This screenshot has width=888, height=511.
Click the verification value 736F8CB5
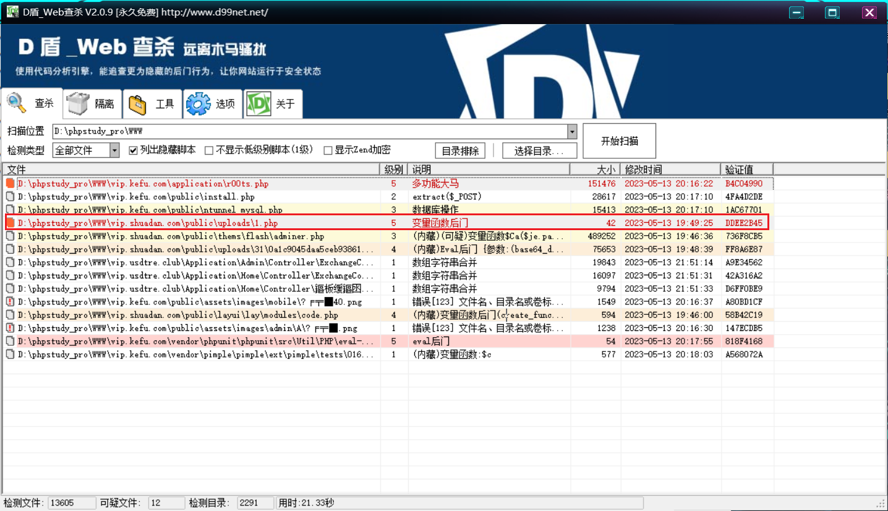744,236
